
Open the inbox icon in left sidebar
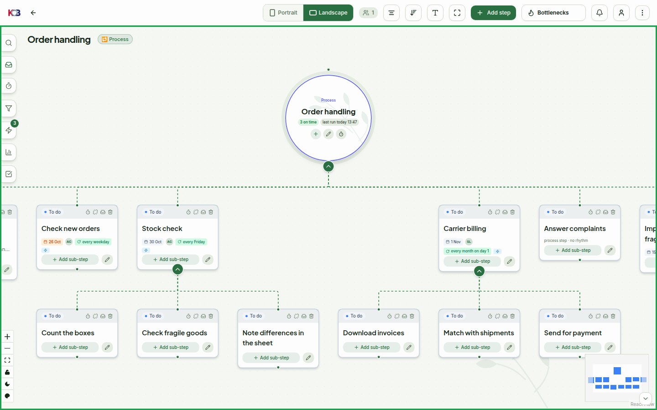click(x=9, y=65)
